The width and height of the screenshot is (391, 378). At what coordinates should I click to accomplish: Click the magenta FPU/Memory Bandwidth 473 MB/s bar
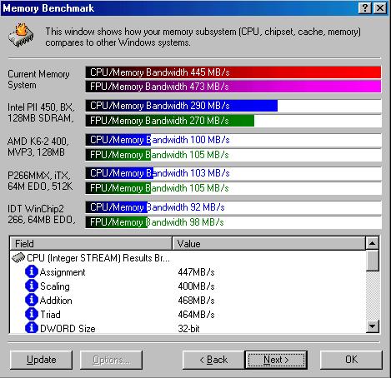pos(233,87)
